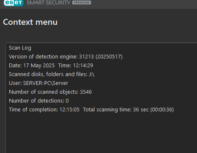Image resolution: width=197 pixels, height=153 pixels.
Task: Select the Number of detections: 0 line
Action: point(39,101)
